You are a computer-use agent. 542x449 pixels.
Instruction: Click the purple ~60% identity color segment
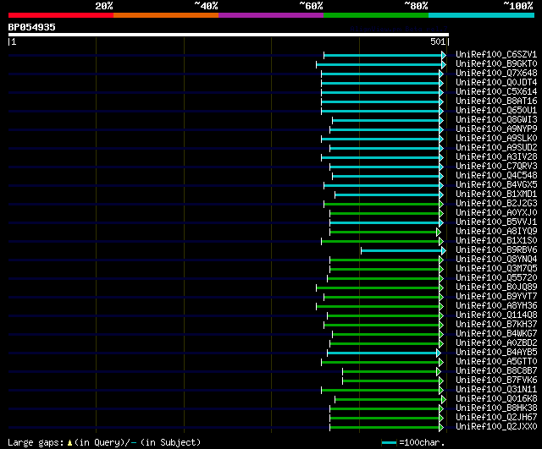[271, 15]
